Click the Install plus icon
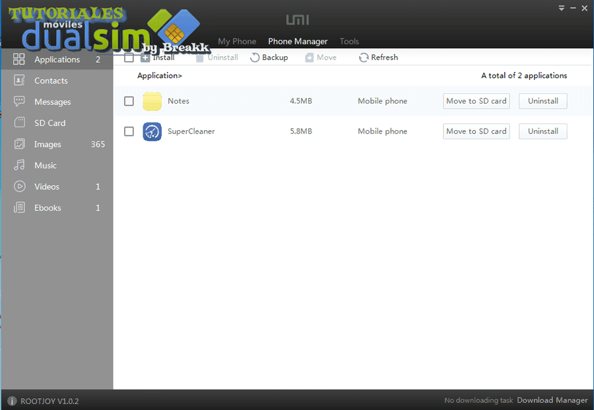Viewport: 594px width, 410px height. pos(145,57)
